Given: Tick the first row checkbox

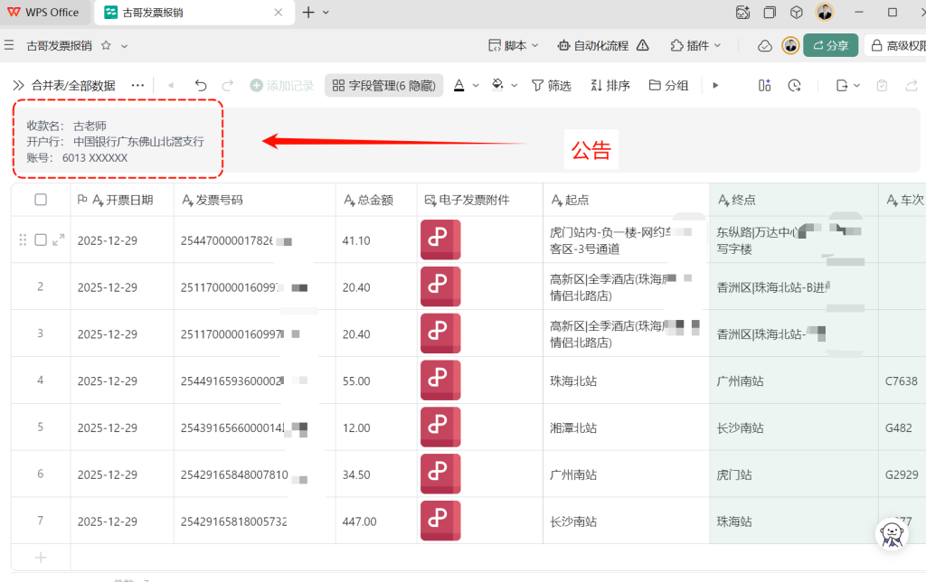Looking at the screenshot, I should 41,239.
